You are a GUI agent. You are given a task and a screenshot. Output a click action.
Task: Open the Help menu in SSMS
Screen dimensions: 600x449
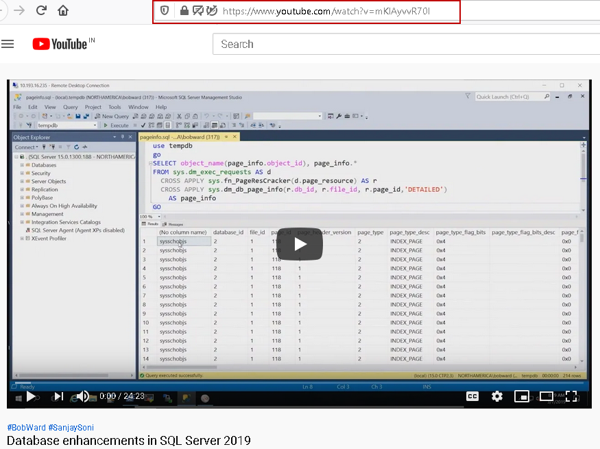pyautogui.click(x=161, y=107)
